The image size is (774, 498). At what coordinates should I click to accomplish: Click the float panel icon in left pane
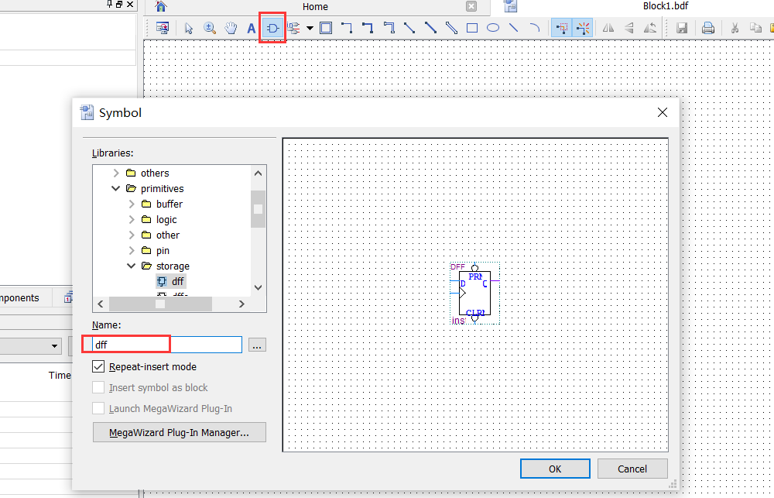tap(119, 4)
